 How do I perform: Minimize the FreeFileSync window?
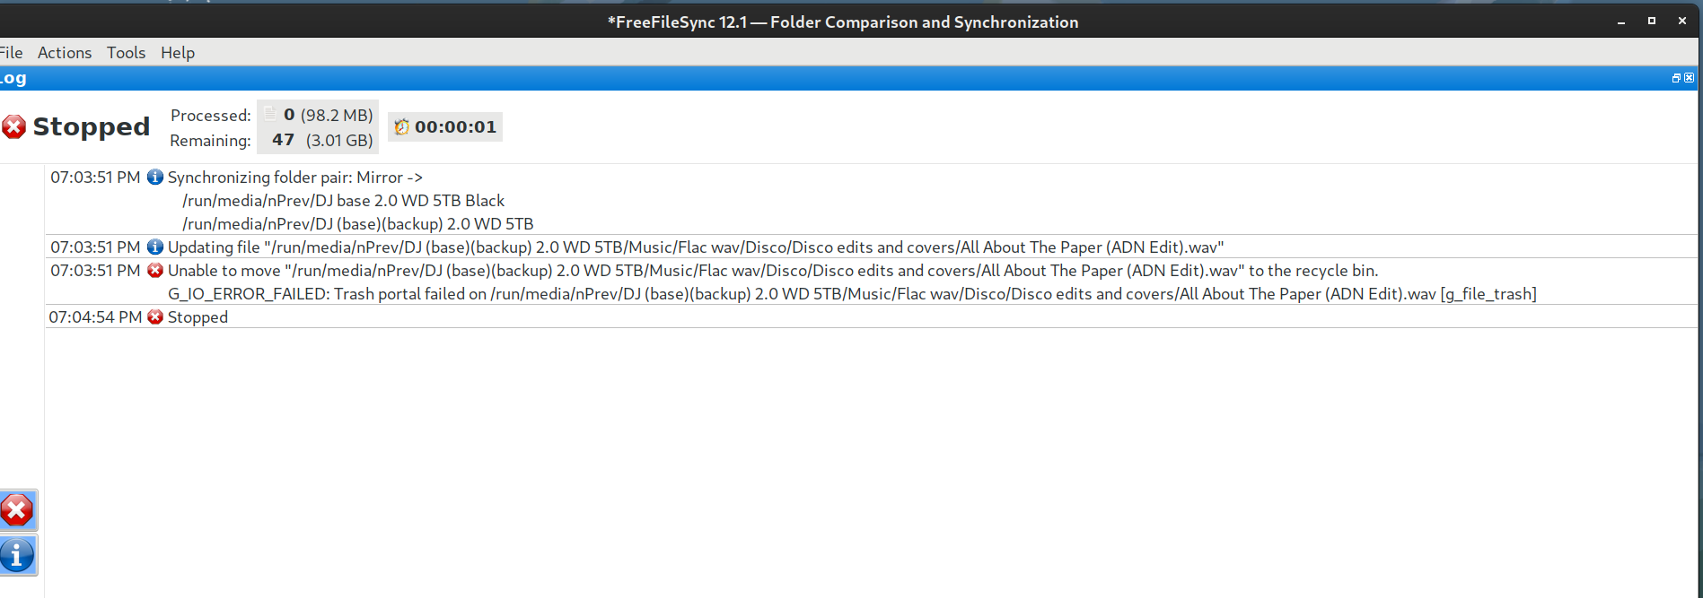[1621, 22]
